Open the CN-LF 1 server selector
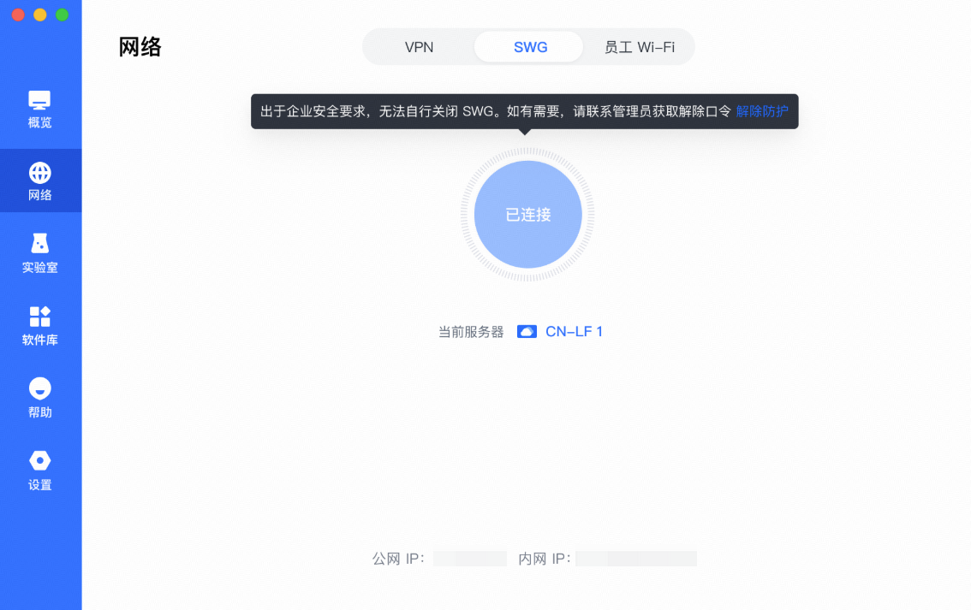This screenshot has height=610, width=971. click(574, 332)
